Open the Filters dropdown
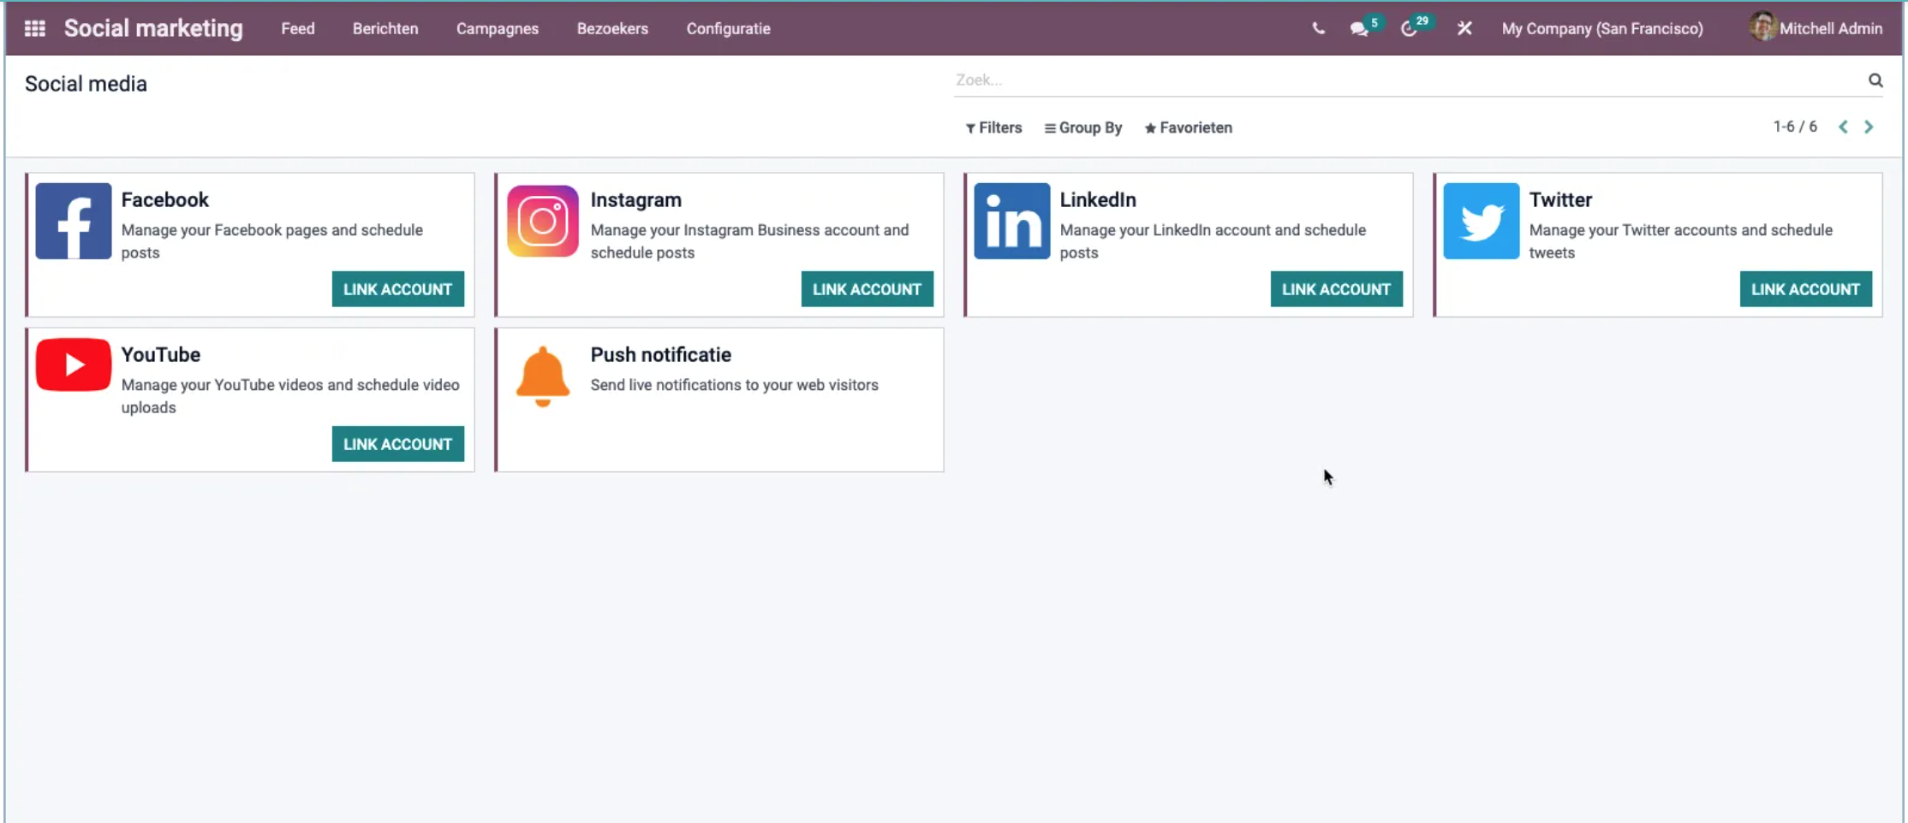1908x823 pixels. pyautogui.click(x=993, y=127)
